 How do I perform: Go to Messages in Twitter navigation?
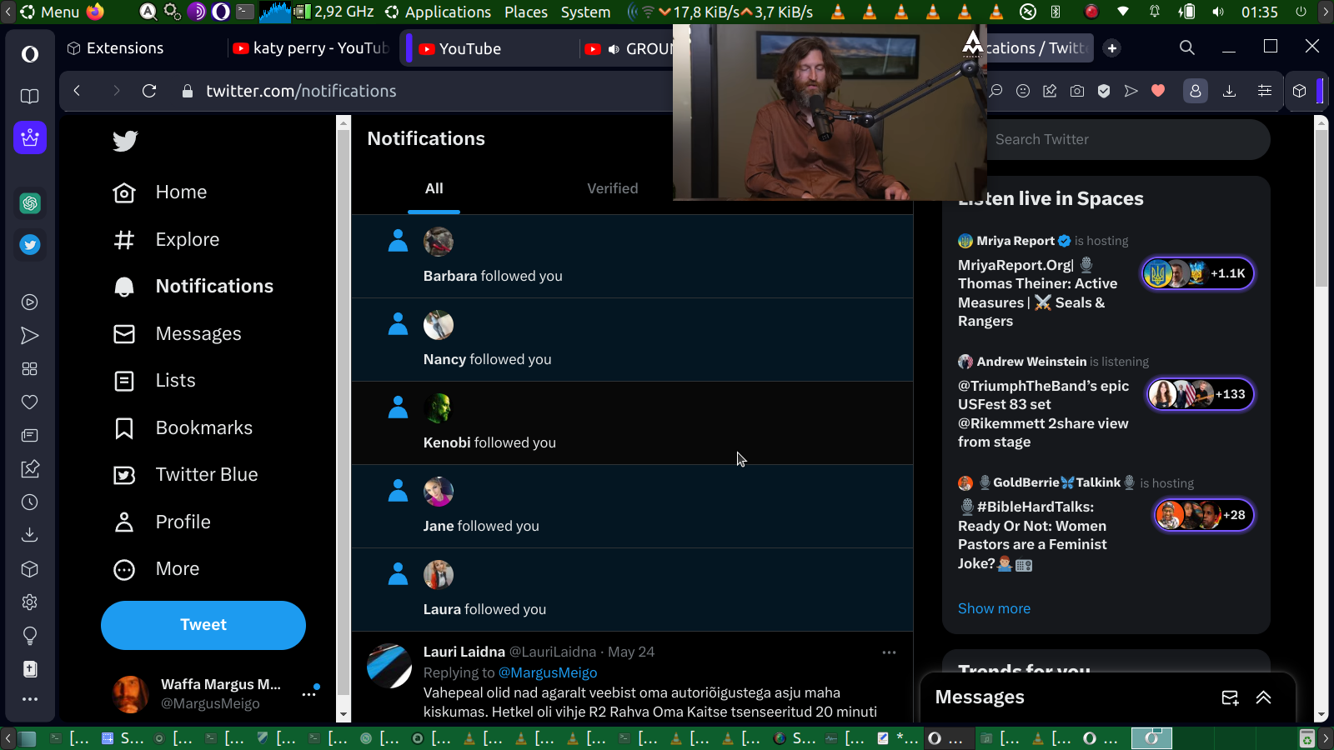tap(177, 334)
